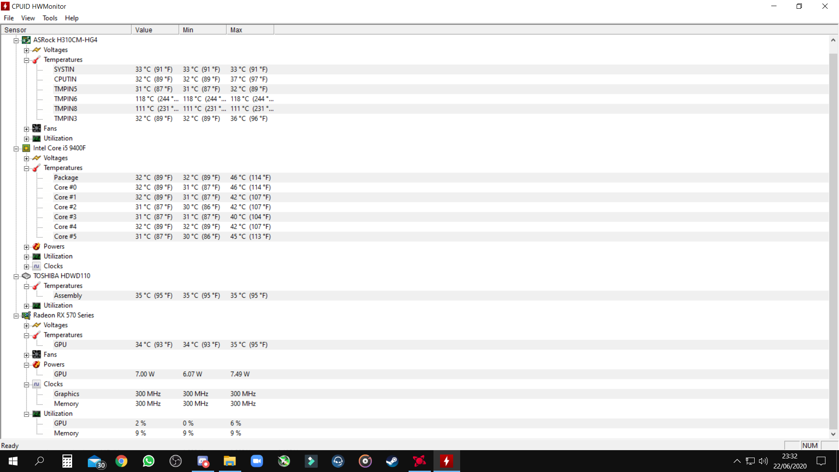The height and width of the screenshot is (472, 839).
Task: Collapse the Radeon RX 570 Series node
Action: (x=16, y=316)
